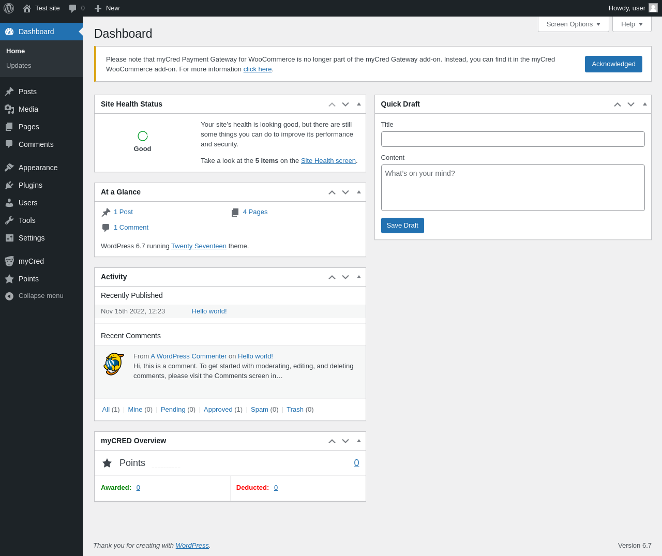Collapse the myCRED Overview panel
Image resolution: width=662 pixels, height=556 pixels.
point(359,441)
